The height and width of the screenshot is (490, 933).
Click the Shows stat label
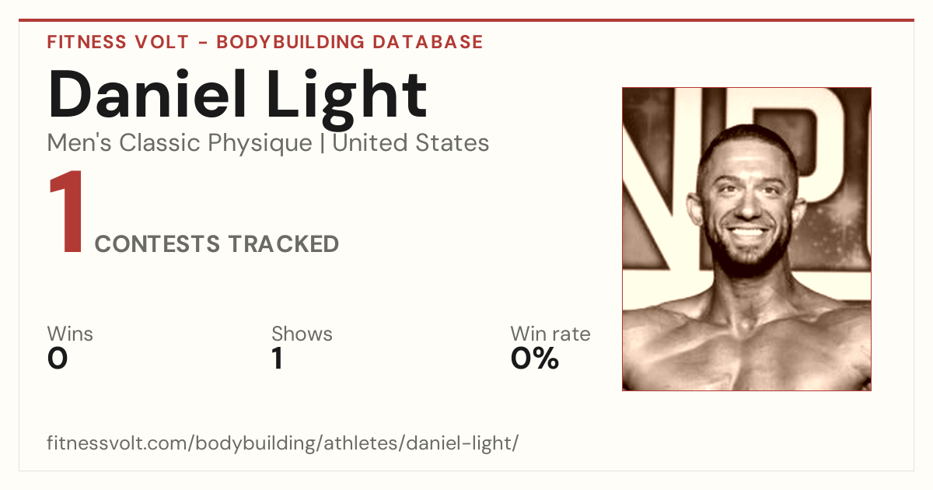pyautogui.click(x=302, y=334)
